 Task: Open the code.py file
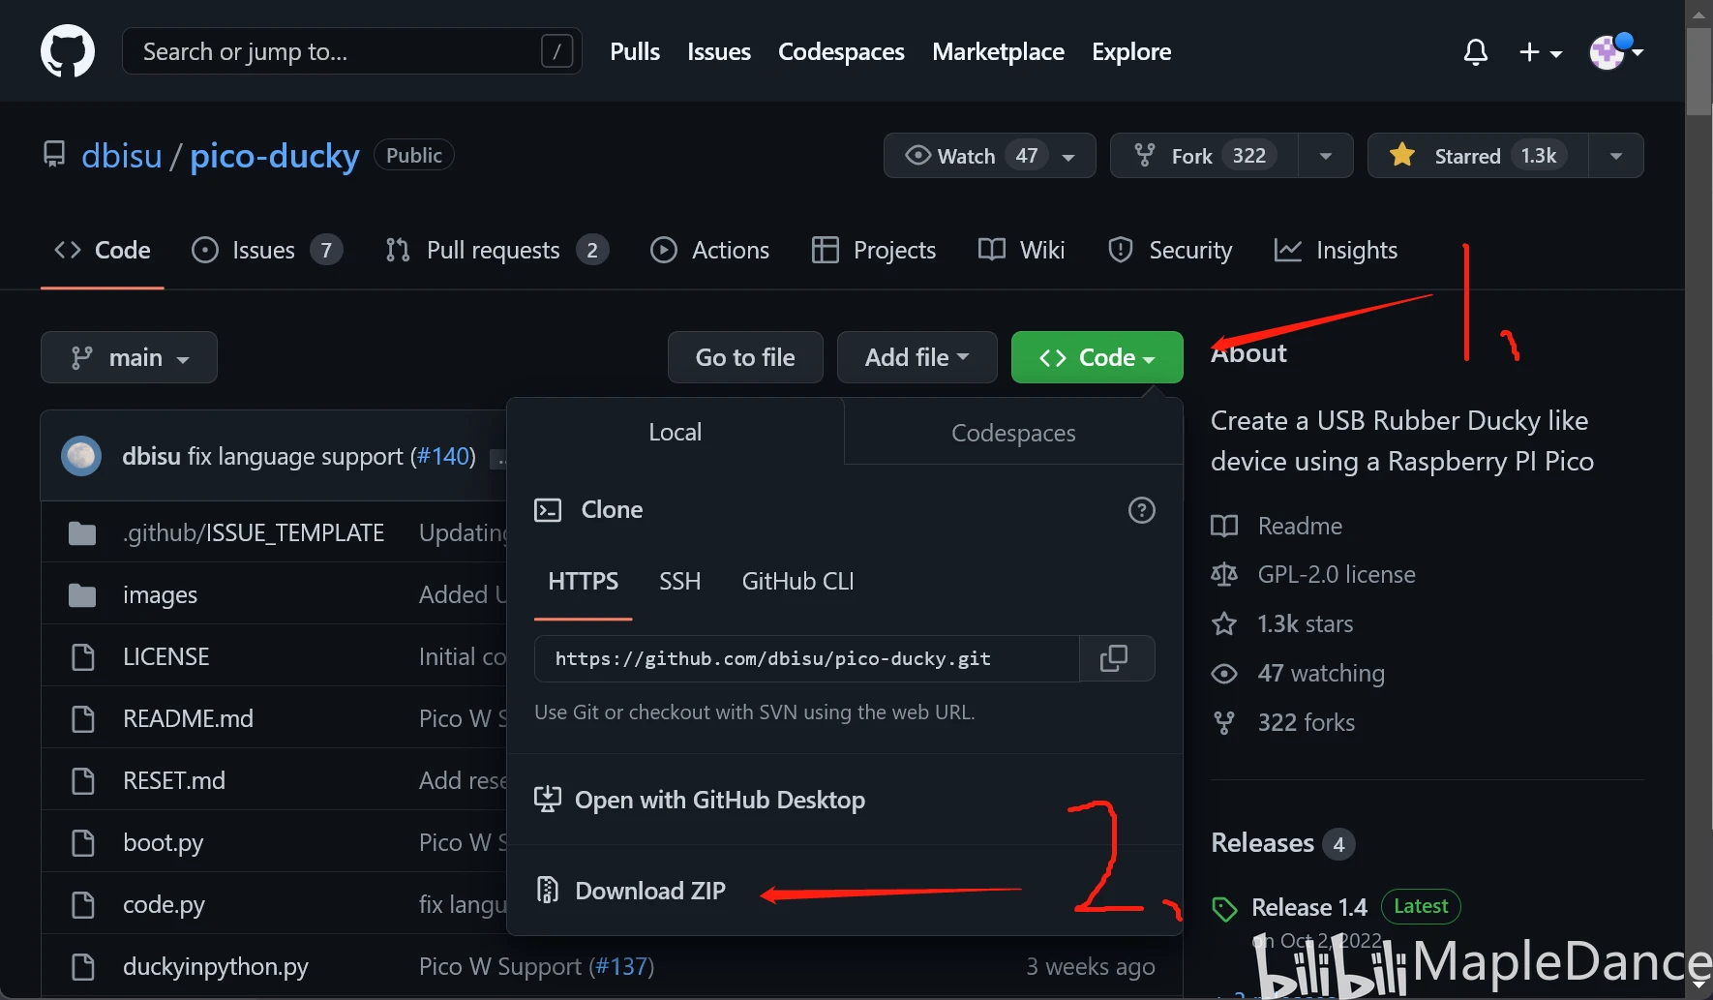click(x=164, y=905)
